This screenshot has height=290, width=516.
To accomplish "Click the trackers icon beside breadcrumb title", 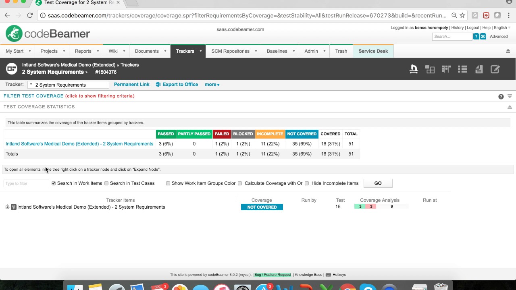I will (12, 68).
